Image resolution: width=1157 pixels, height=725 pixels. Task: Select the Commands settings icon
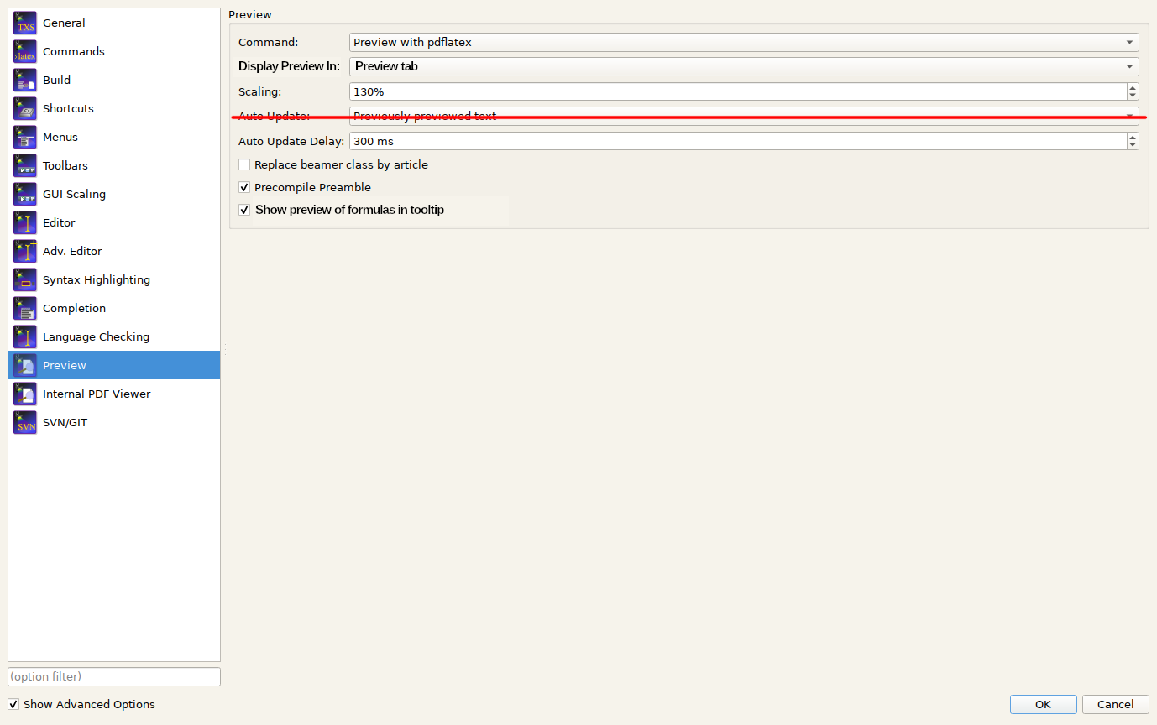(74, 51)
